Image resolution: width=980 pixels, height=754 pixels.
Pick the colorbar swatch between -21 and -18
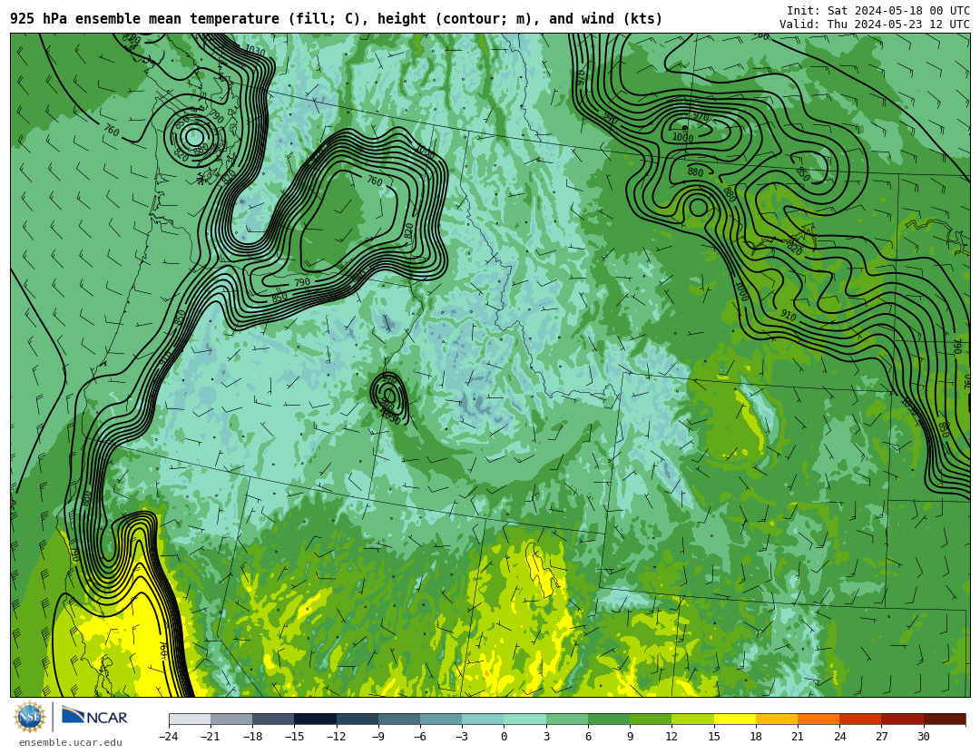click(232, 719)
